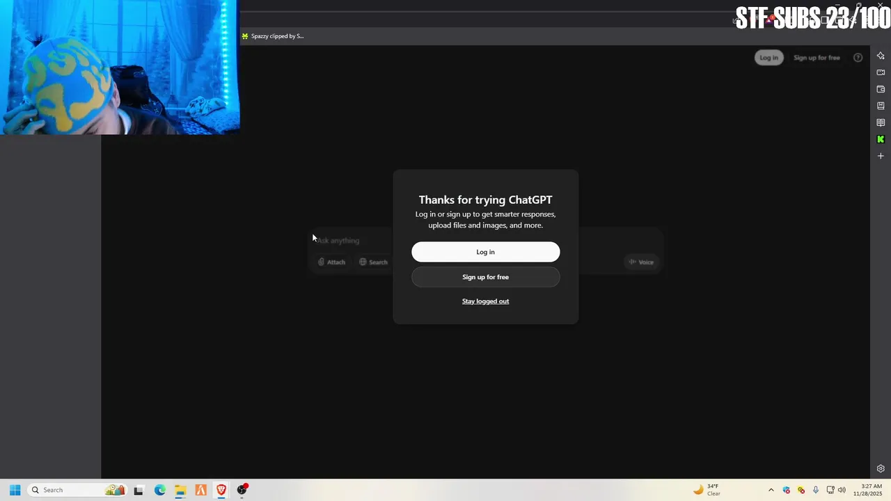Image resolution: width=891 pixels, height=501 pixels.
Task: Open the green Kick icon in sidebar
Action: coord(881,139)
